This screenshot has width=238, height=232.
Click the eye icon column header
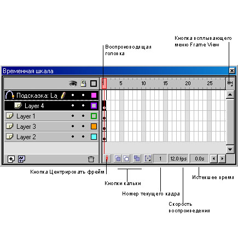click(73, 84)
